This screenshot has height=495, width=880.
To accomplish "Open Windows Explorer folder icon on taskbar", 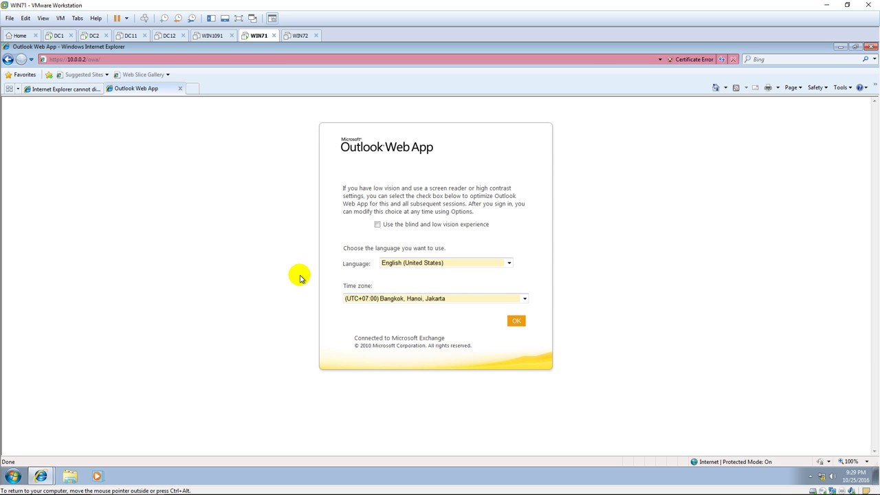I will coord(69,476).
